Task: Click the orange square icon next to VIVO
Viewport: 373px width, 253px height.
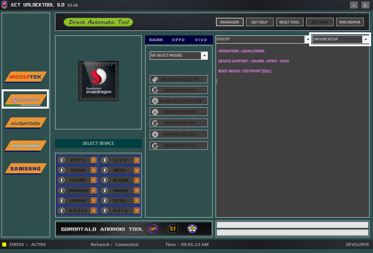Action: (x=137, y=160)
